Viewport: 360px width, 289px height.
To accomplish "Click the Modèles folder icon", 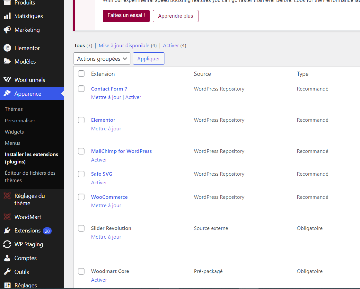I will [7, 61].
